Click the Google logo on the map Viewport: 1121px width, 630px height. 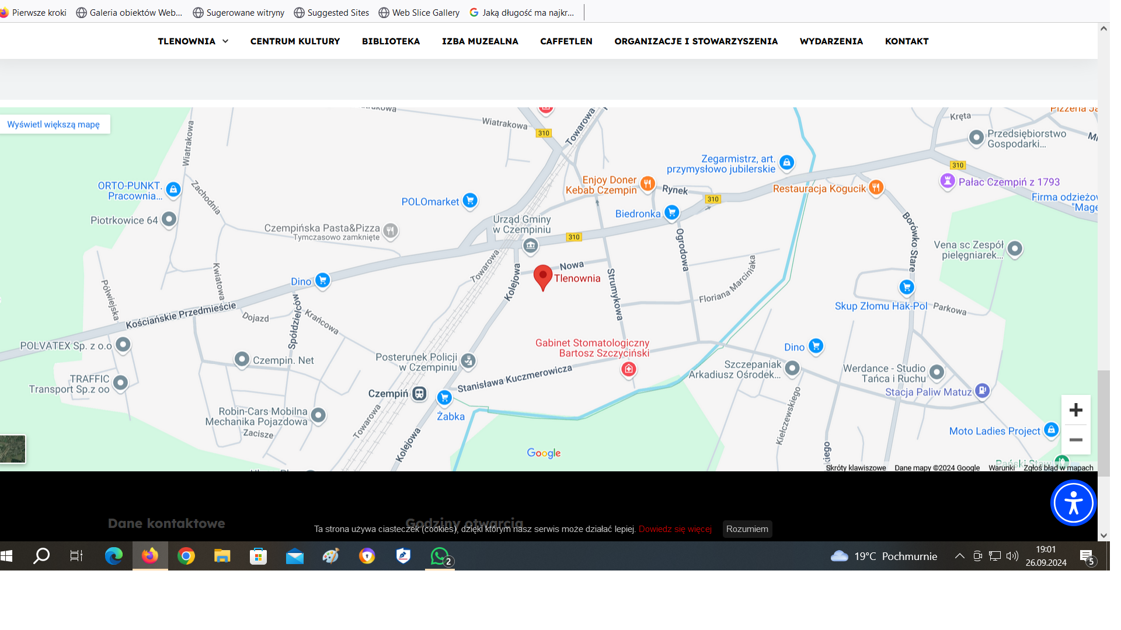[x=544, y=453]
